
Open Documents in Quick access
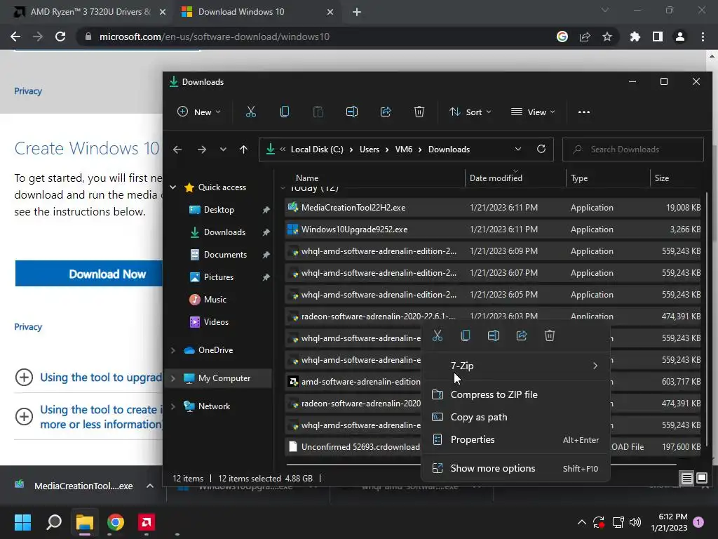[225, 254]
